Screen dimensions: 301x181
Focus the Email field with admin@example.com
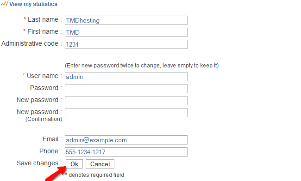point(126,140)
